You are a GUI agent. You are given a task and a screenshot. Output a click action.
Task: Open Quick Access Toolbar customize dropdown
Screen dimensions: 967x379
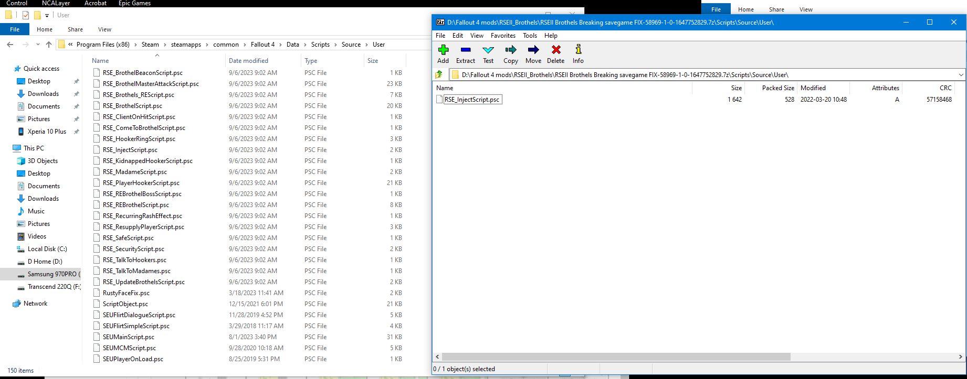[x=47, y=16]
